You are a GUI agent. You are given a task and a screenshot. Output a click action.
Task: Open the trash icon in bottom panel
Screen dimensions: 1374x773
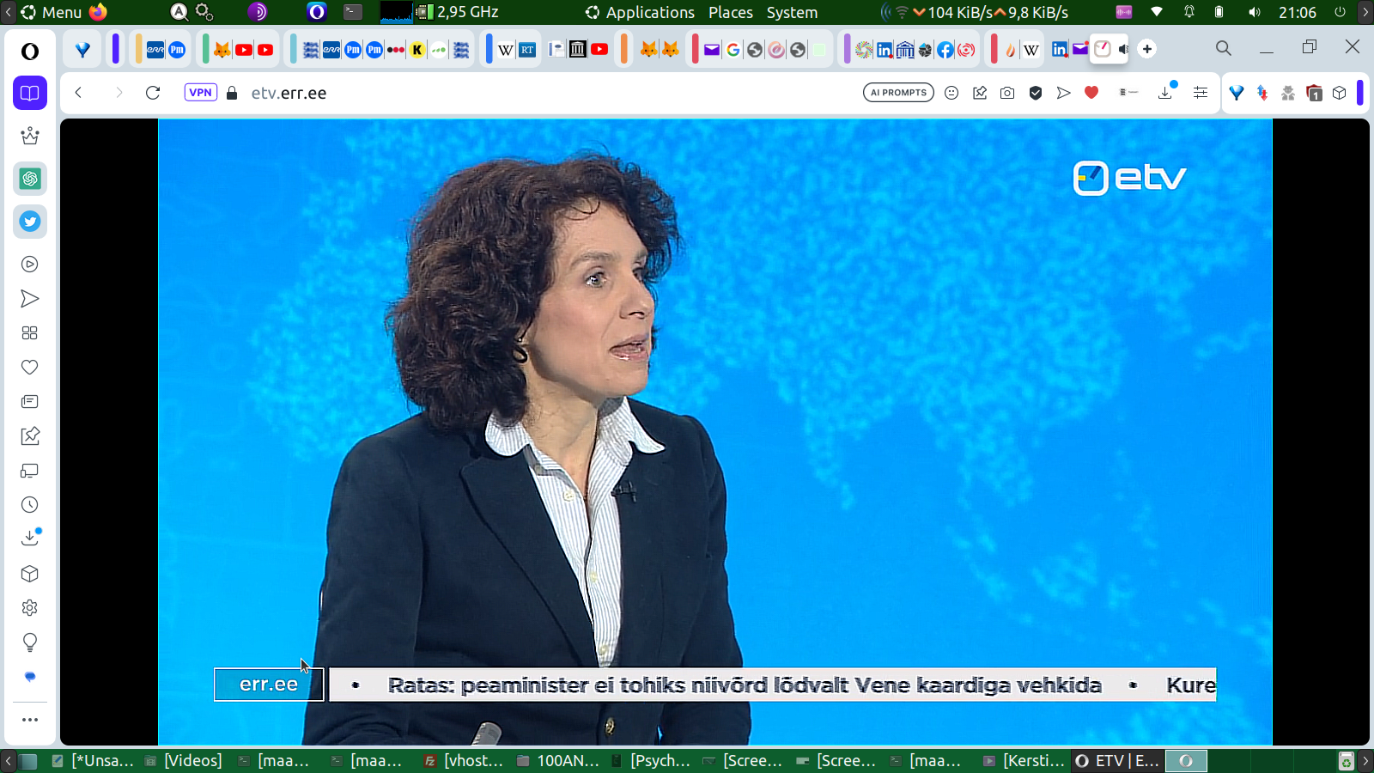point(1346,761)
